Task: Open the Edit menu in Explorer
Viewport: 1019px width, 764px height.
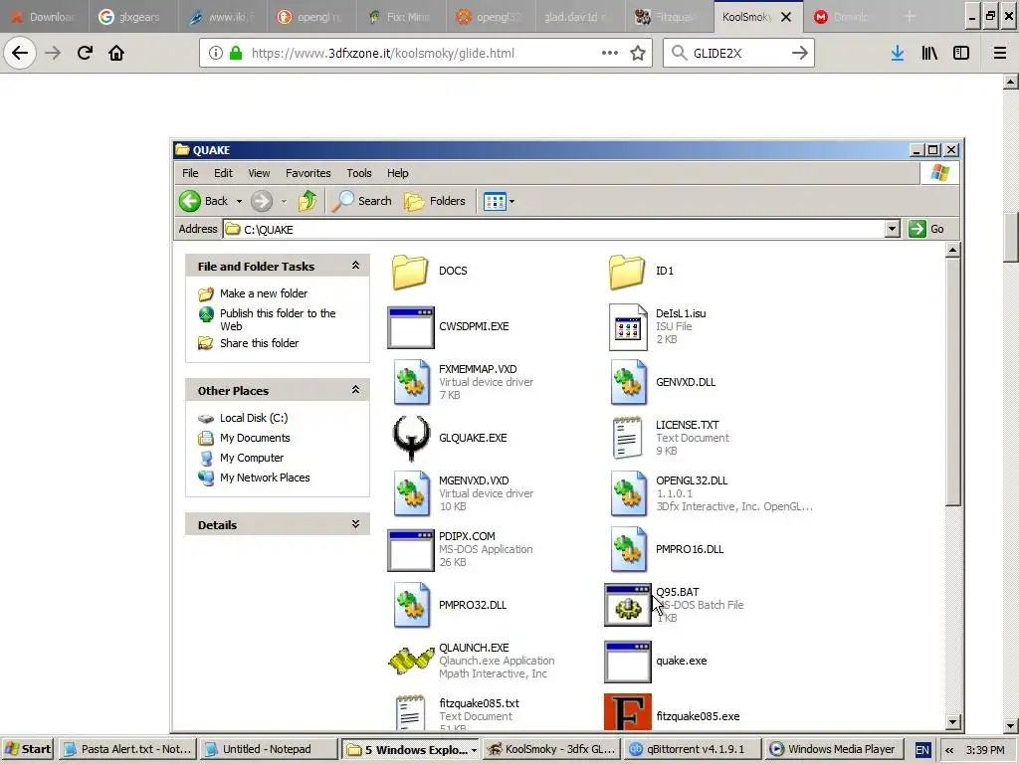Action: click(223, 173)
